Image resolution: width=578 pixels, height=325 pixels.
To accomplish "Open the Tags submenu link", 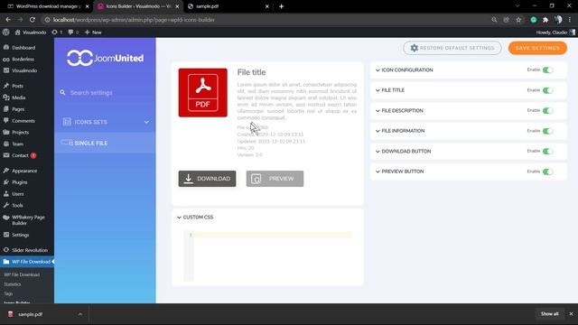I will pyautogui.click(x=8, y=293).
